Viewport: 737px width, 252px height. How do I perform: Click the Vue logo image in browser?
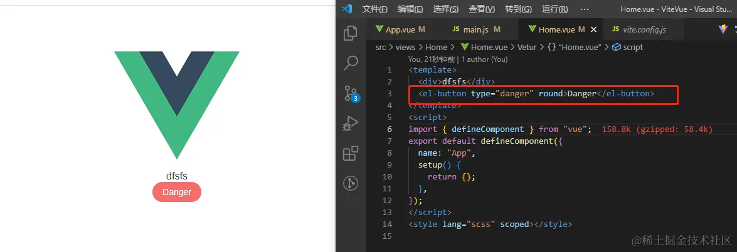pos(177,105)
